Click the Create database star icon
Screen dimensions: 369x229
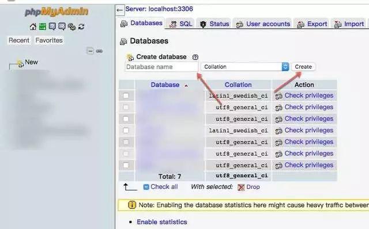point(130,57)
